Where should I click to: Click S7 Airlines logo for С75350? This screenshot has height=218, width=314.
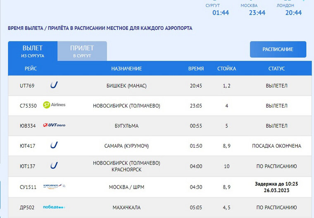point(54,105)
